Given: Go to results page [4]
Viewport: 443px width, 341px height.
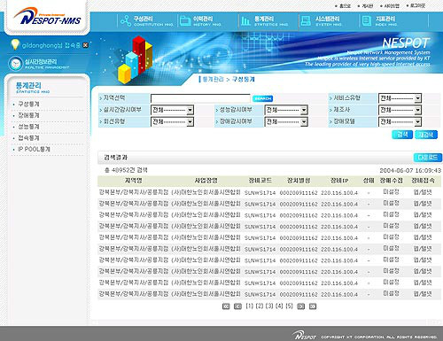Looking at the screenshot, I should tap(279, 306).
